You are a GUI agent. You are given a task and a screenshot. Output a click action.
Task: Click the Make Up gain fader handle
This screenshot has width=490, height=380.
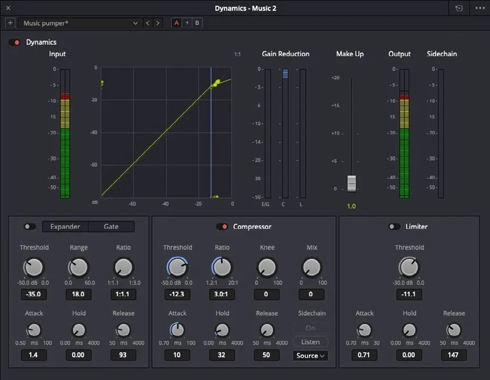click(x=352, y=183)
